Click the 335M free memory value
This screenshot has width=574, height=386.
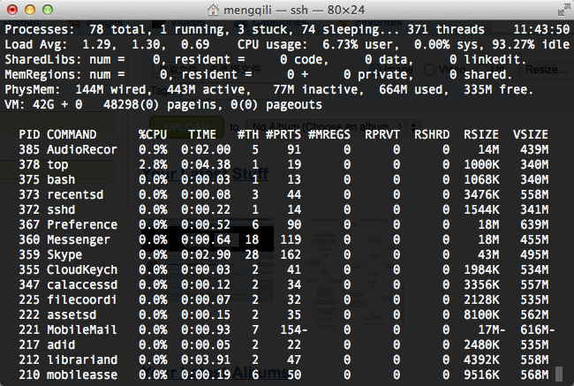(x=498, y=89)
